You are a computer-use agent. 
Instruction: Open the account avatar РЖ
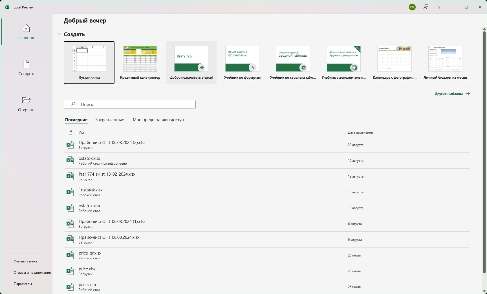click(412, 7)
